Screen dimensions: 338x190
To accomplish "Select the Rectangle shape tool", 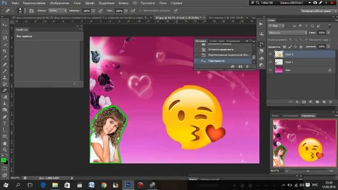I will click(5, 137).
